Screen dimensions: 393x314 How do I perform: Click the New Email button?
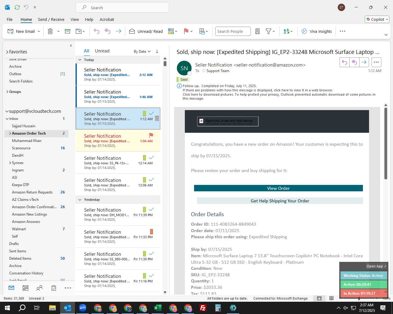[21, 31]
